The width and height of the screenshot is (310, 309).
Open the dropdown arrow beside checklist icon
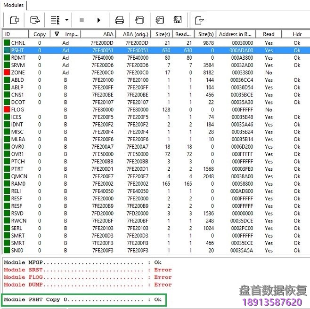click(67, 20)
